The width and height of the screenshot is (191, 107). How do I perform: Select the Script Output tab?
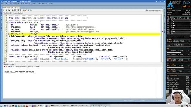pos(10,64)
